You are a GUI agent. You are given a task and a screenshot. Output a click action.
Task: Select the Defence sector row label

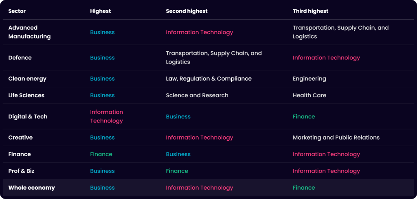[x=20, y=58]
